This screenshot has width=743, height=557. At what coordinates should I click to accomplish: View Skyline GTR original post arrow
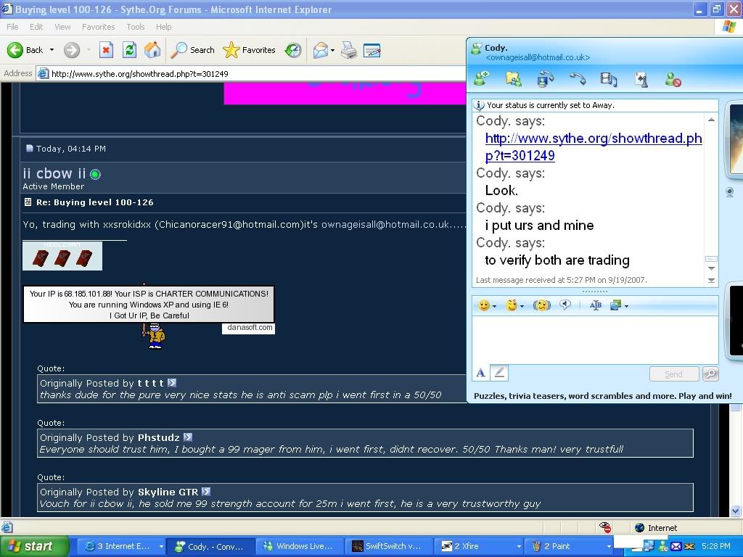206,492
